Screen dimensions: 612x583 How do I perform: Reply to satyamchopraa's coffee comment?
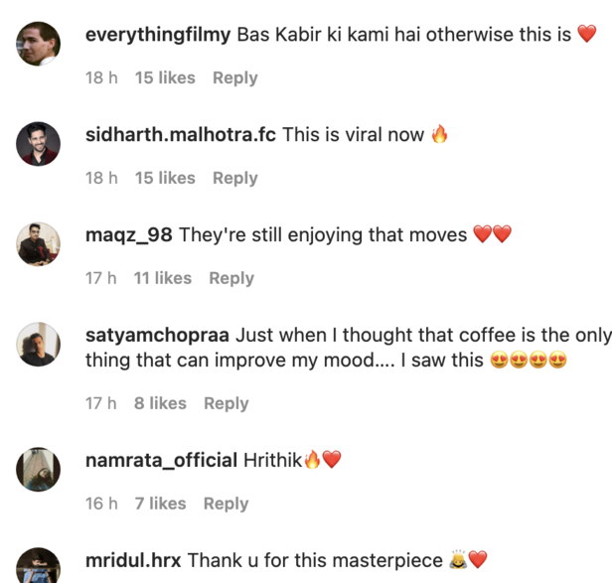[226, 403]
